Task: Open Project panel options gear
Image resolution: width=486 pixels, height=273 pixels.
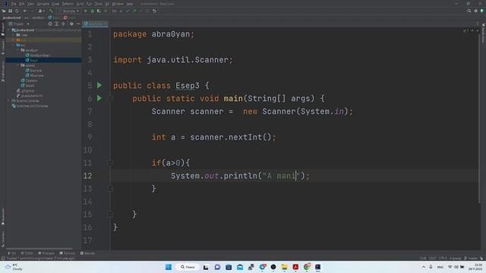Action: 71,24
